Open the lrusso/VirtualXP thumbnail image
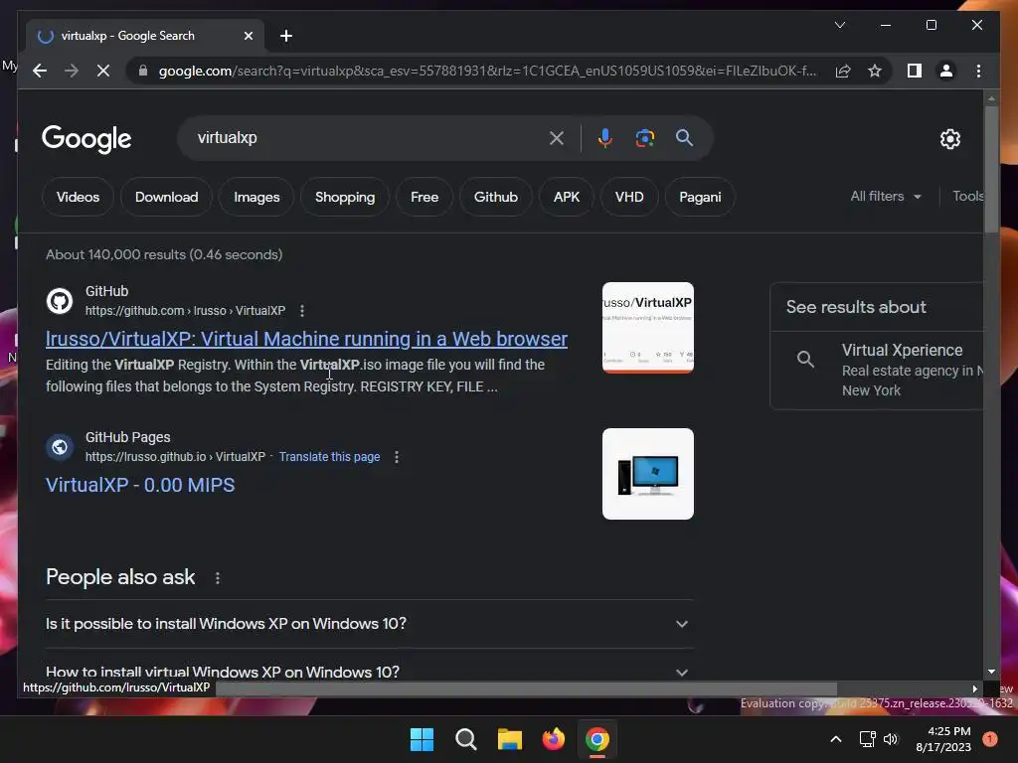The image size is (1018, 763). click(648, 328)
